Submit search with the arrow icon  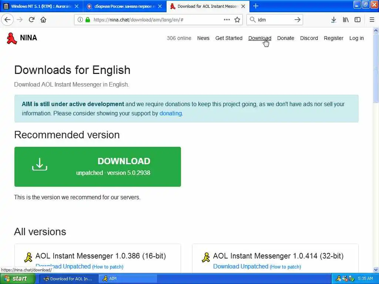(298, 20)
